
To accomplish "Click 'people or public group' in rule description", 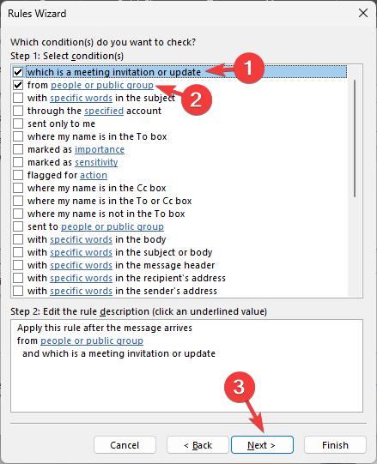I will click(92, 340).
